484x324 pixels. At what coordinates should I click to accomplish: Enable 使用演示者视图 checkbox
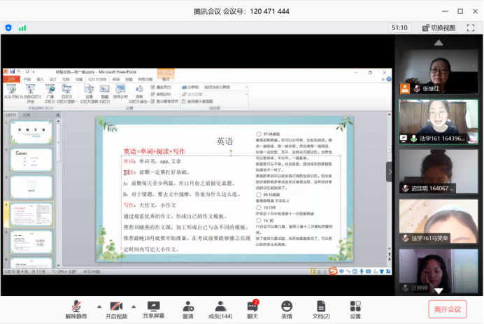coord(183,101)
